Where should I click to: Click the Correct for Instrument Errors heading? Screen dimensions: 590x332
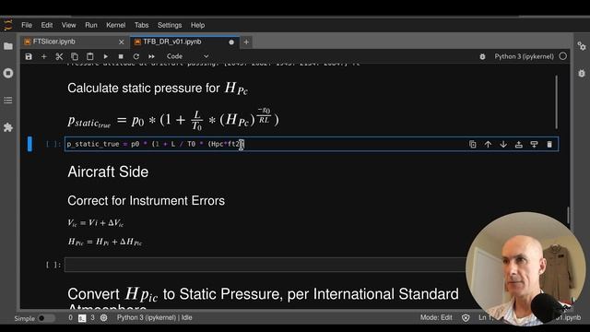coord(146,201)
